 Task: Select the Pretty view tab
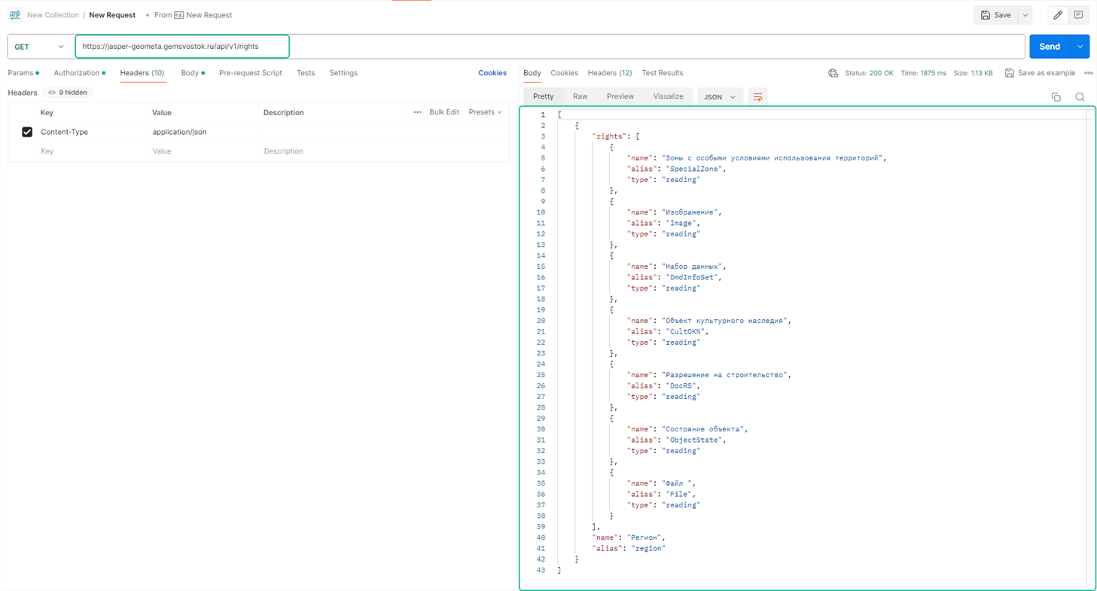[543, 96]
